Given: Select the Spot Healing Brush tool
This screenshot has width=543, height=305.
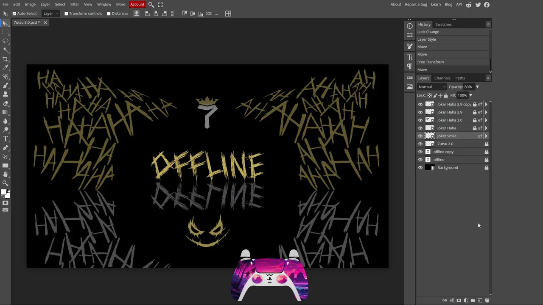Looking at the screenshot, I should (6, 77).
